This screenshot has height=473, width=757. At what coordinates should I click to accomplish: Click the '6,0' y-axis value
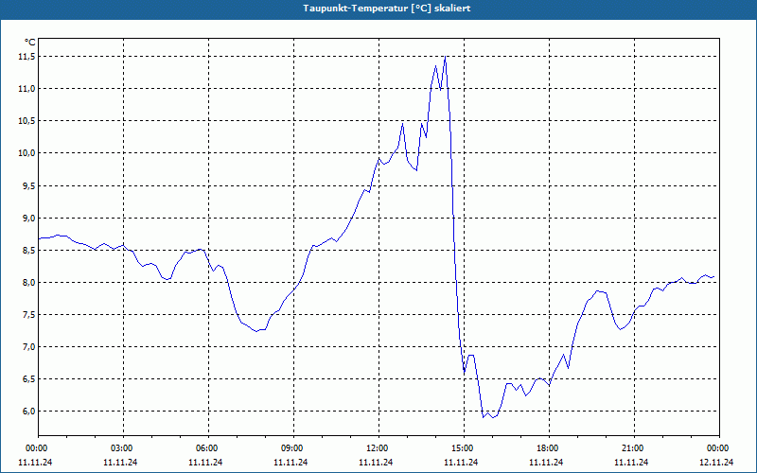(28, 412)
